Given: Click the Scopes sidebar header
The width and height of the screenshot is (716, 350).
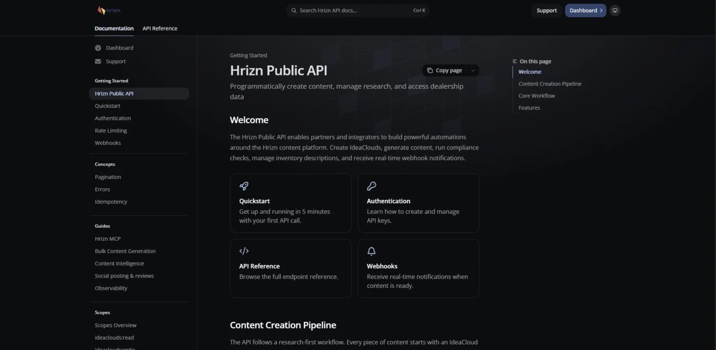Looking at the screenshot, I should [102, 312].
